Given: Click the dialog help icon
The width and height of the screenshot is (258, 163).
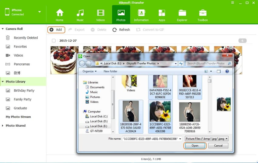Looking at the screenshot, I should 227,71.
